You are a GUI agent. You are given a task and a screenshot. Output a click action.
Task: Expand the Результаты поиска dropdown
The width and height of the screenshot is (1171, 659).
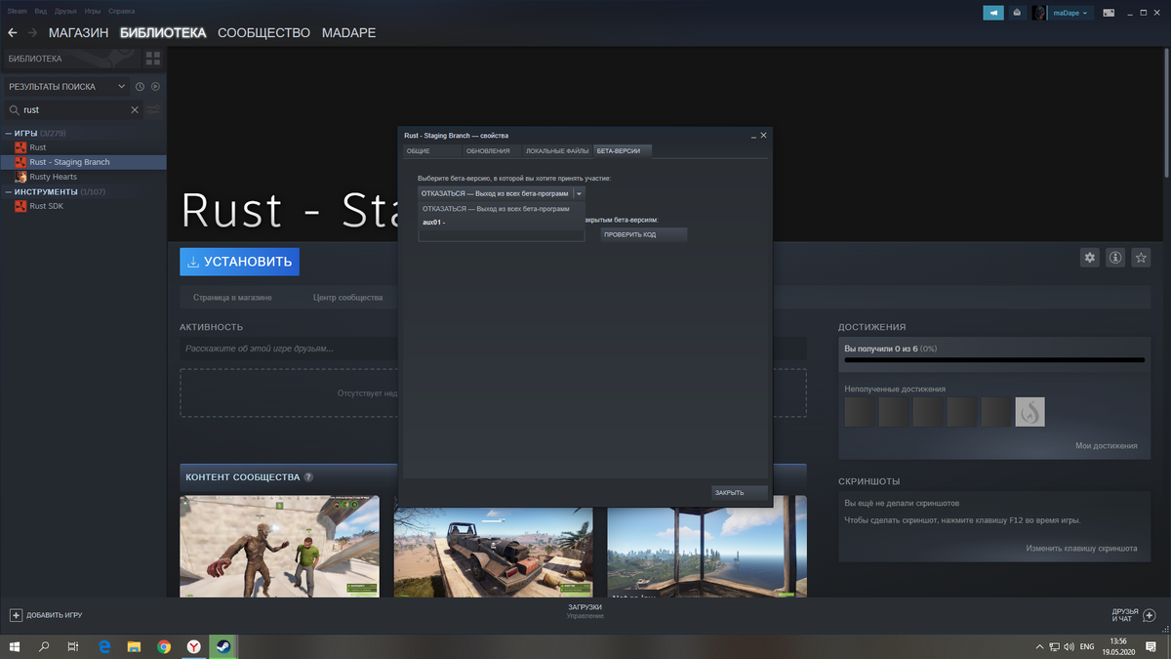click(x=121, y=87)
